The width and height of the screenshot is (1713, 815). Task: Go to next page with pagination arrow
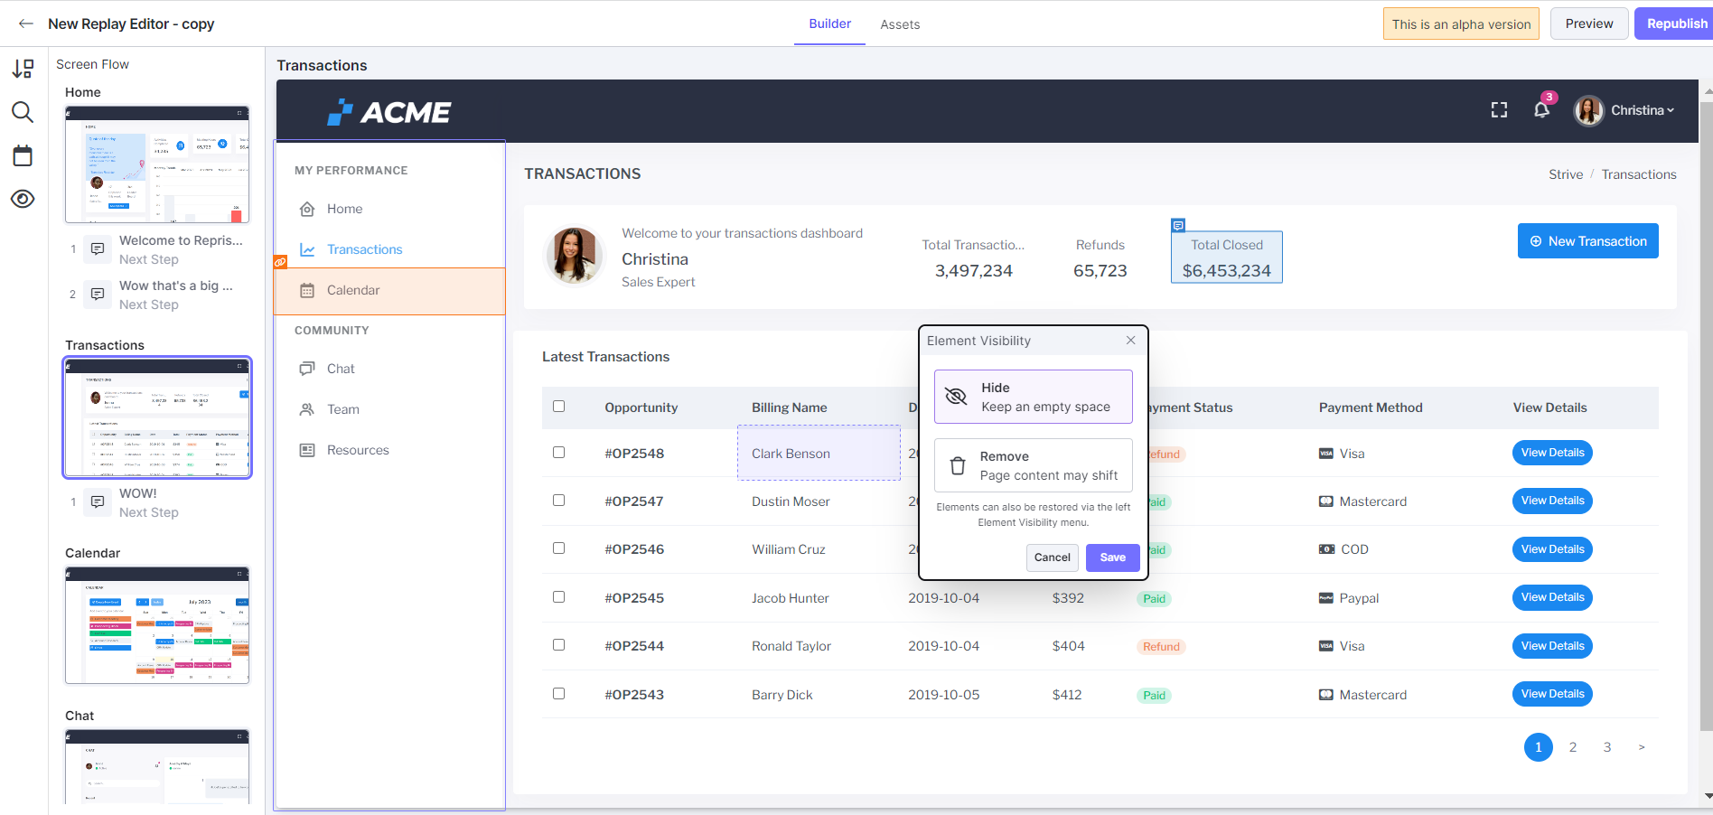(x=1642, y=747)
